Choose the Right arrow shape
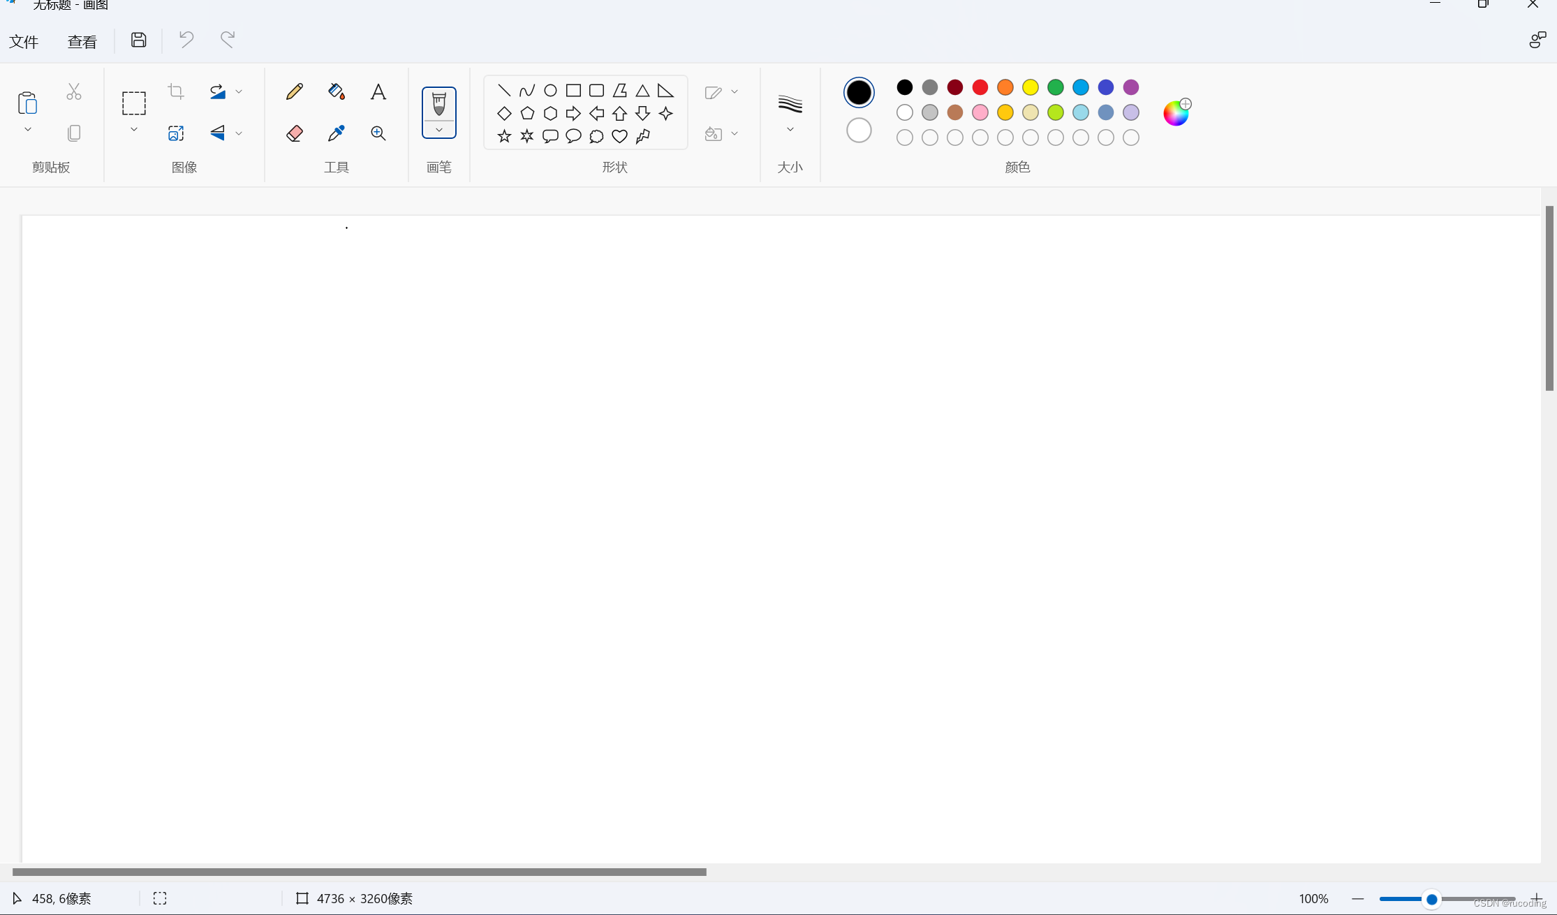The width and height of the screenshot is (1557, 915). (x=573, y=113)
